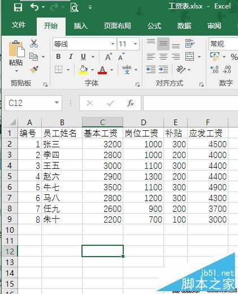Viewport: 238px width, 294px height.
Task: Open the 字体 group dialog launcher
Action: (x=137, y=85)
